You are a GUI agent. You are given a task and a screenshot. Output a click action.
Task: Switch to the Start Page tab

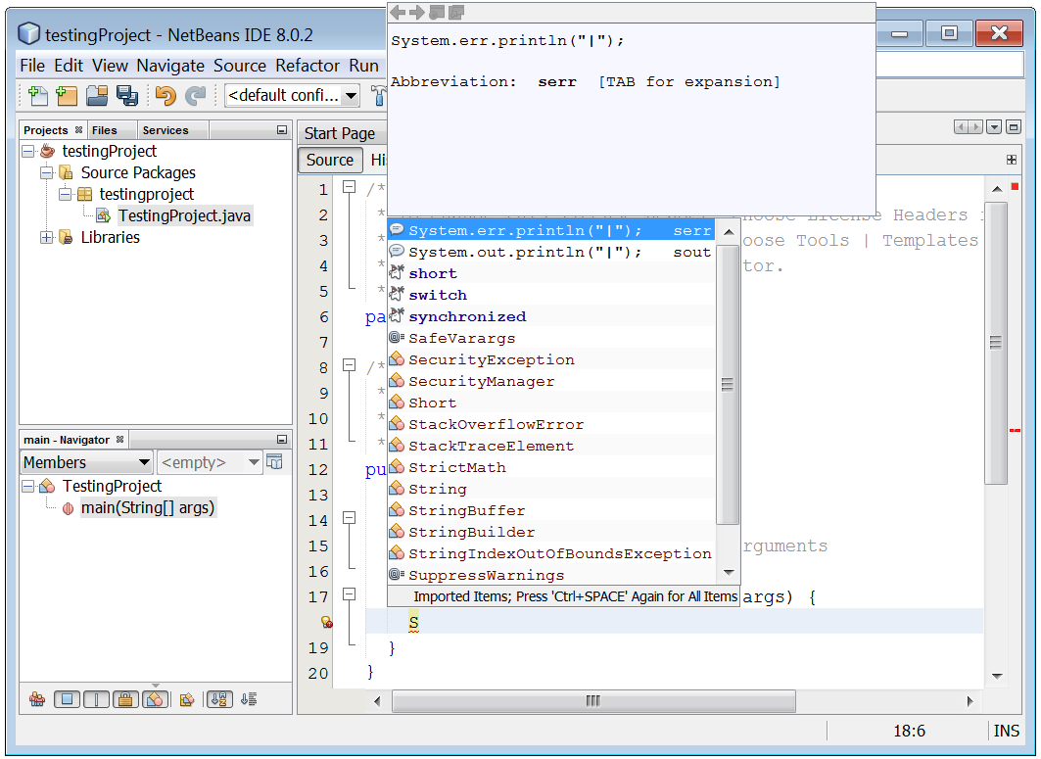point(340,133)
